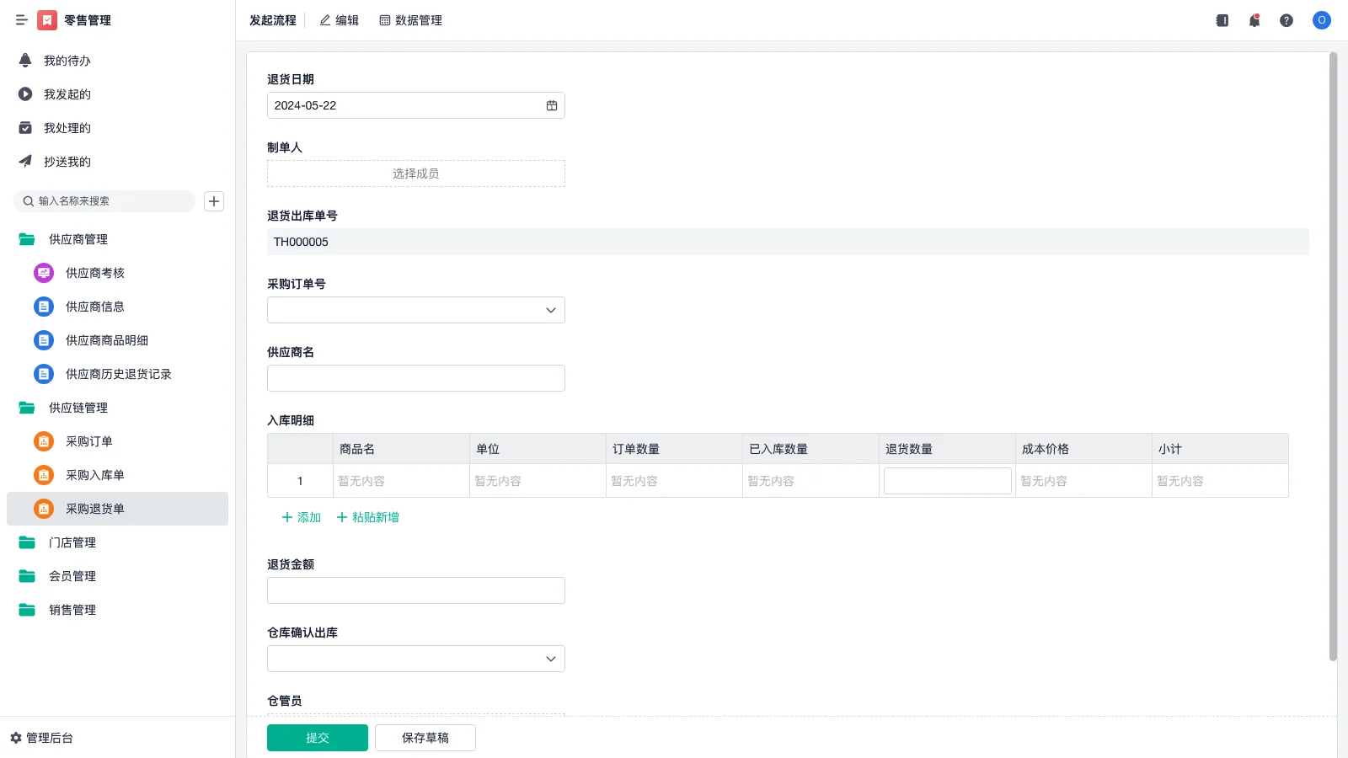Open 采购订单 in the supply chain section
The image size is (1348, 758).
pos(88,440)
